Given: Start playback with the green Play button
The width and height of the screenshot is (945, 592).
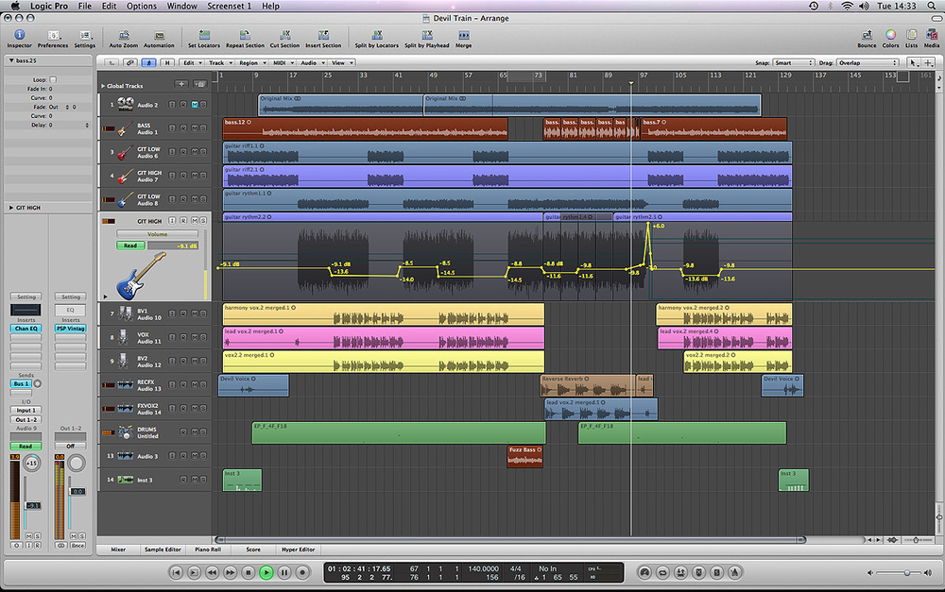Looking at the screenshot, I should pos(266,572).
